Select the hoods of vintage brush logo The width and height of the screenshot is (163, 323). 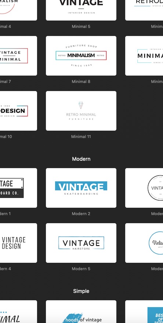click(81, 312)
